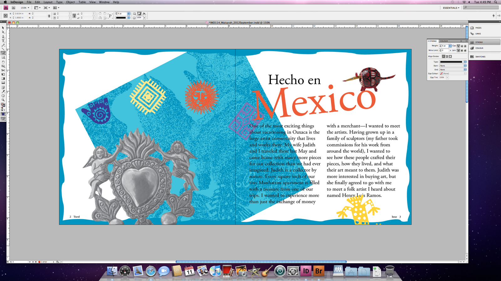Viewport: 501px width, 281px height.
Task: Select the Eyedropper tool
Action: pyautogui.click(x=3, y=91)
